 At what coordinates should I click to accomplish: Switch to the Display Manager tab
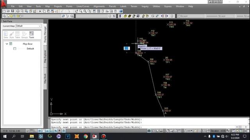(45, 34)
